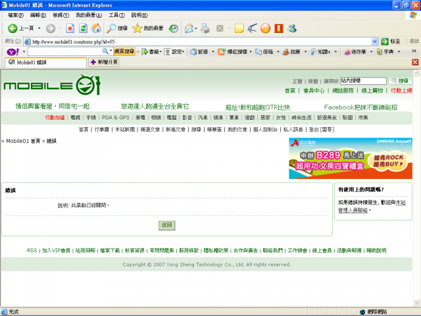The image size is (421, 316).
Task: Click the site 搜尋 button near top right
Action: coord(400,81)
